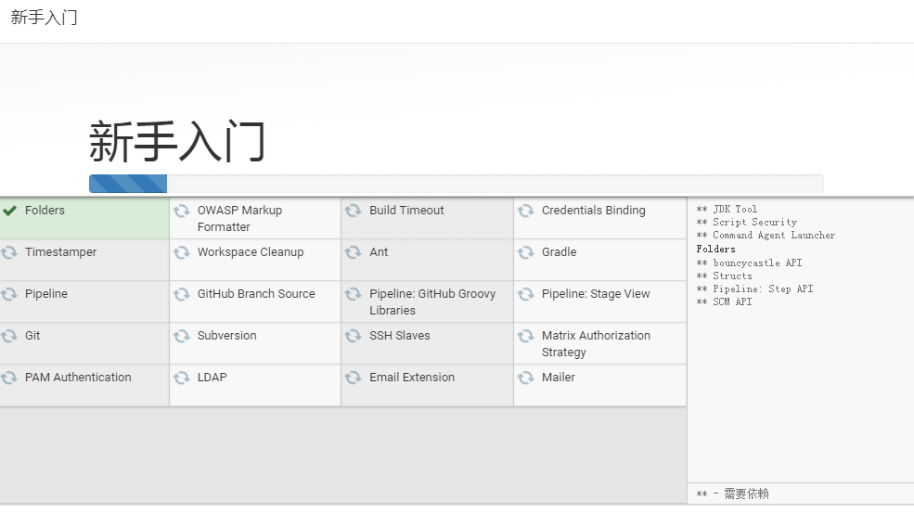Click the sync icon beside Credentials Binding

click(x=526, y=211)
